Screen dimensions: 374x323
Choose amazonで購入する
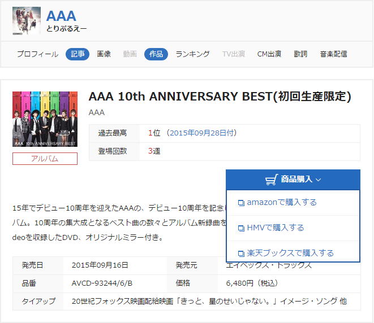[282, 202]
